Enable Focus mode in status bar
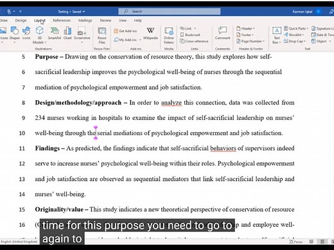 [295, 242]
